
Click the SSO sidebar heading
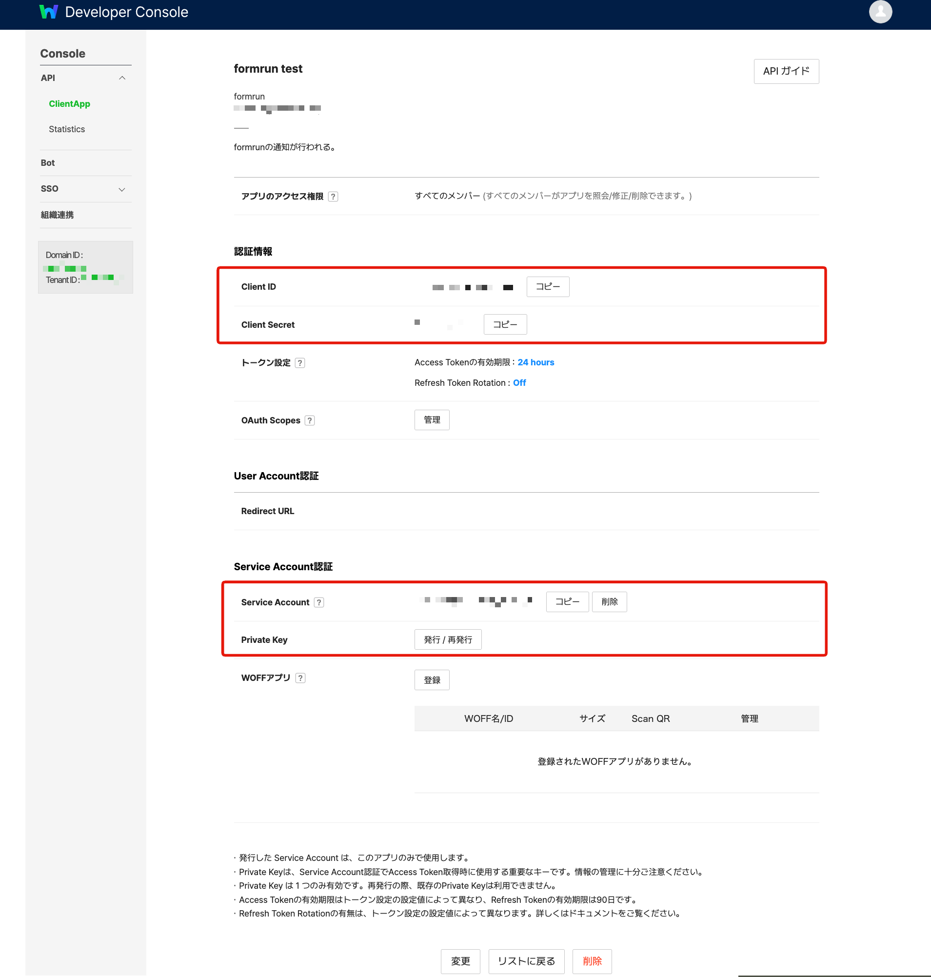pos(49,189)
